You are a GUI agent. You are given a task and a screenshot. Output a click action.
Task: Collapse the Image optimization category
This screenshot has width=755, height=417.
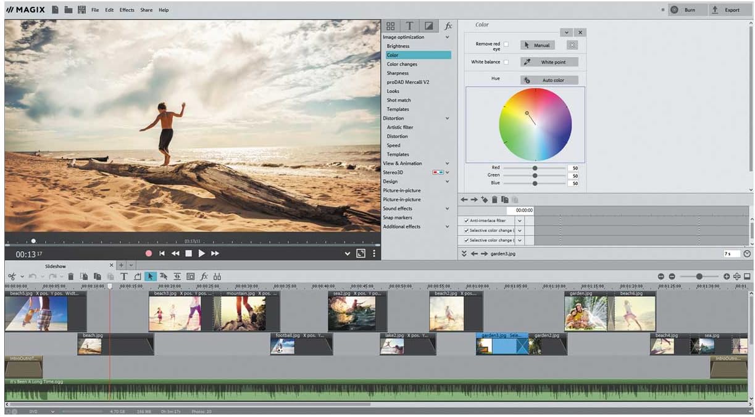click(447, 37)
